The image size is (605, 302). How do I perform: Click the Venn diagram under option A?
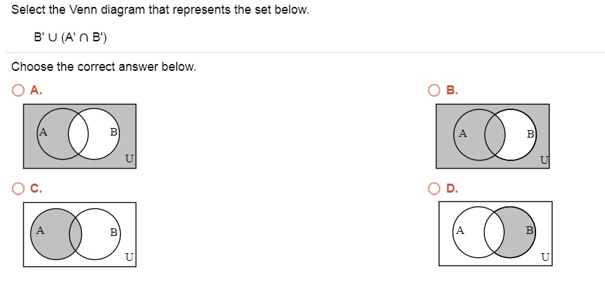click(x=80, y=136)
